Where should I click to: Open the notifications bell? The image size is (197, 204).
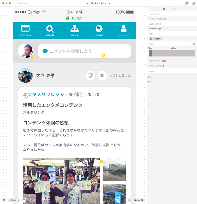(187, 3)
